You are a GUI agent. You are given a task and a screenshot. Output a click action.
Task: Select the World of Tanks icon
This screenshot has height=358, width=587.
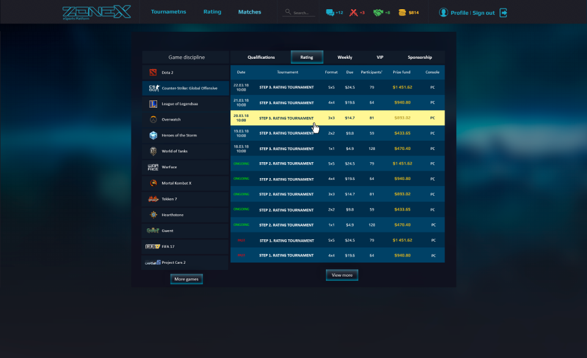point(153,151)
